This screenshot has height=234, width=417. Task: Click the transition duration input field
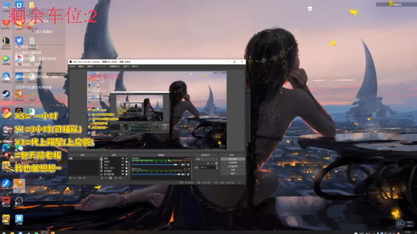point(207,167)
